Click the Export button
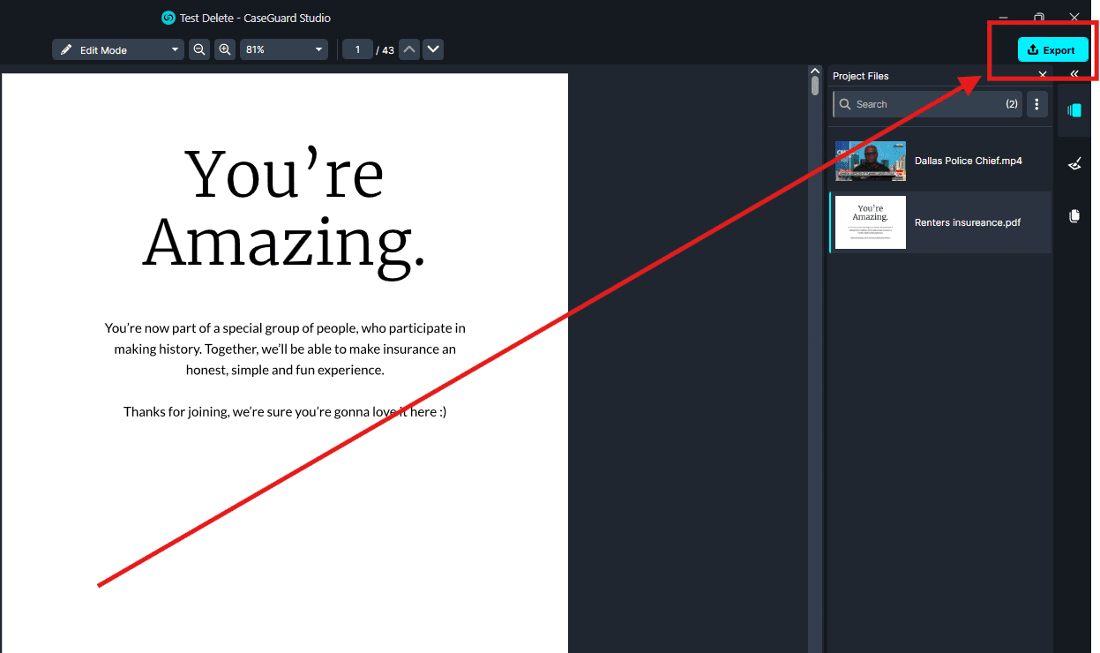Screen dimensions: 1100x653 1051,50
